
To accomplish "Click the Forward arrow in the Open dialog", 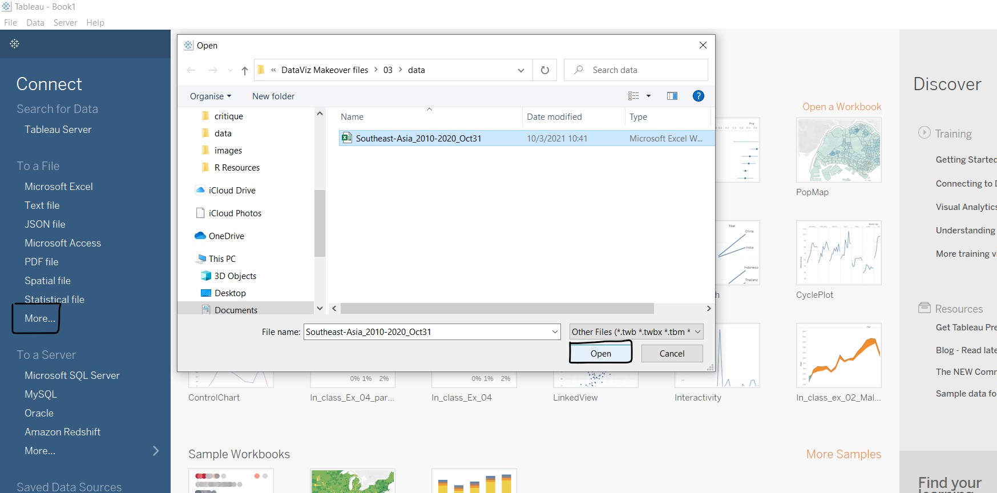I will coord(213,70).
